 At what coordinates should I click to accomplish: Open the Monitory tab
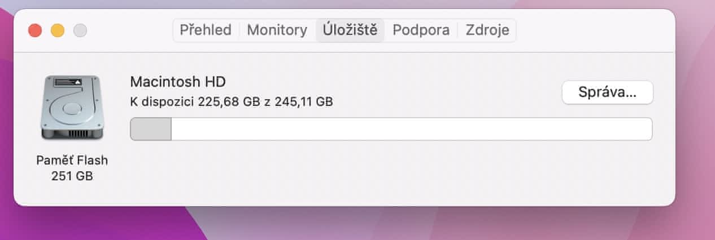point(277,30)
